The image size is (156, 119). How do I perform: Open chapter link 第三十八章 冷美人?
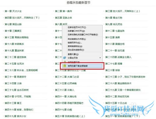tap(65, 90)
